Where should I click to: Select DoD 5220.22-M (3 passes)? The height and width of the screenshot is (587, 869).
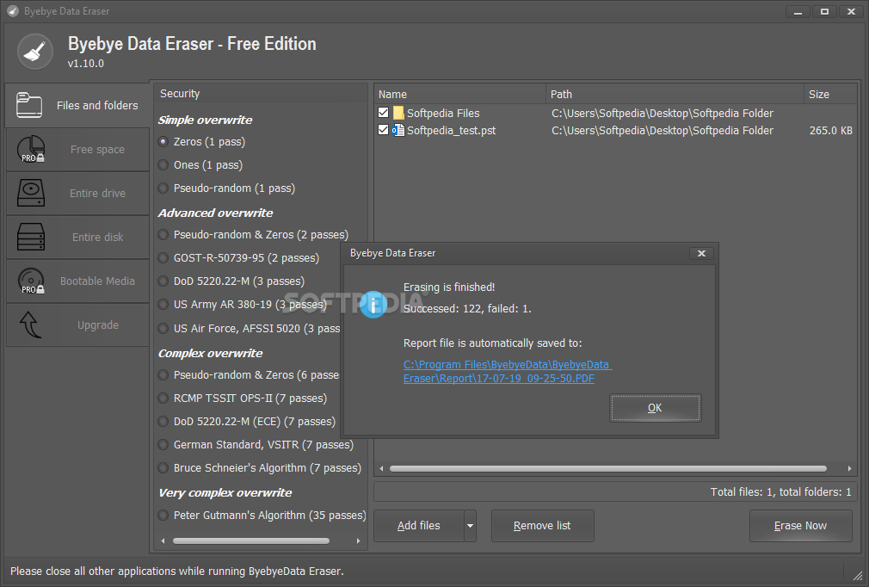point(163,281)
